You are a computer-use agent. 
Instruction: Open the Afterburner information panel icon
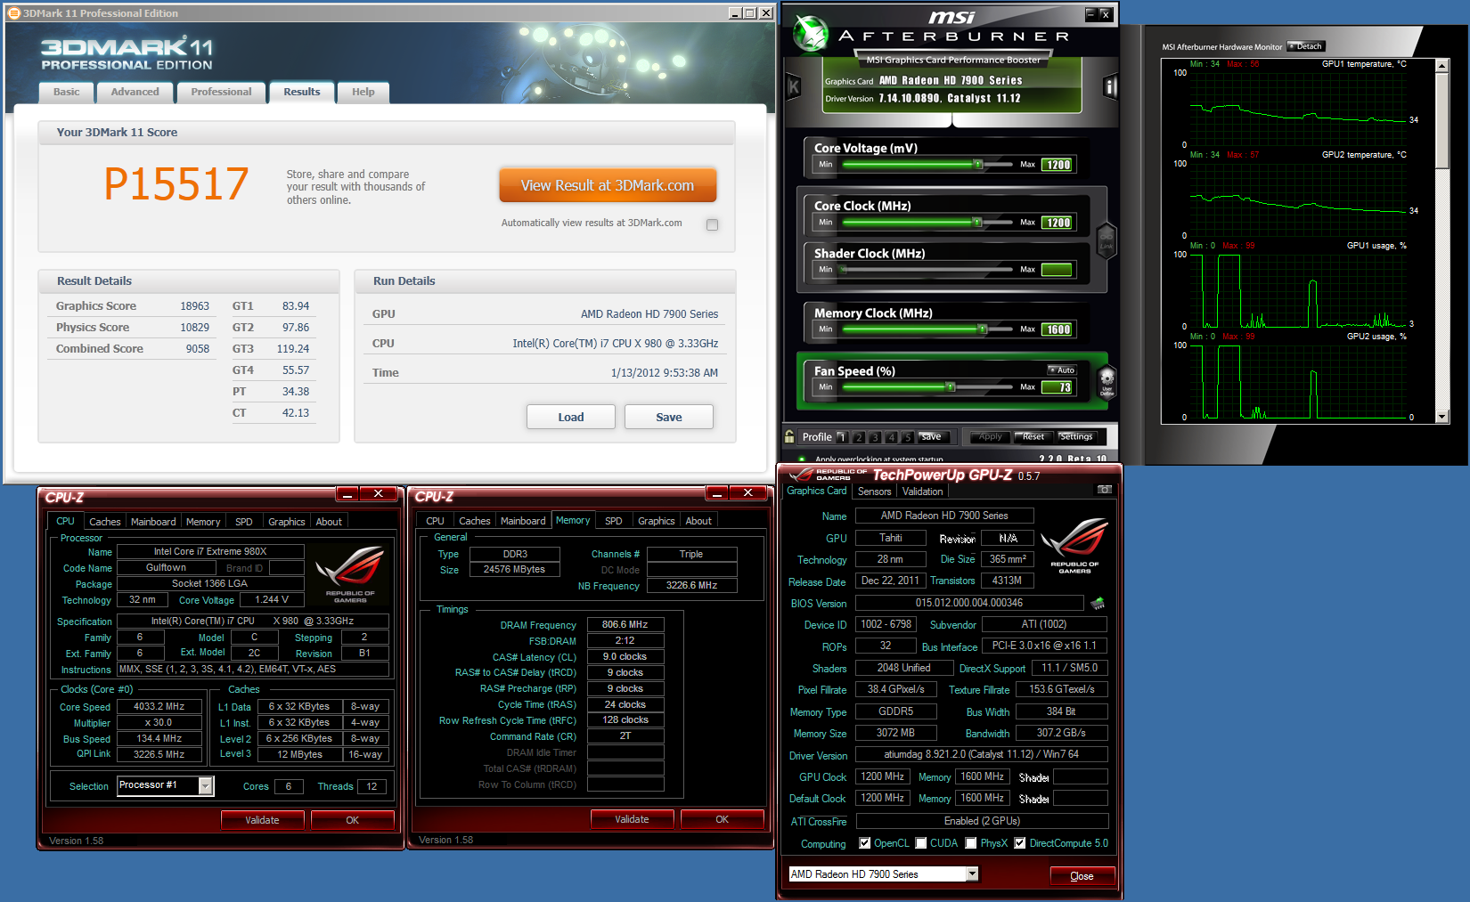click(x=1110, y=86)
